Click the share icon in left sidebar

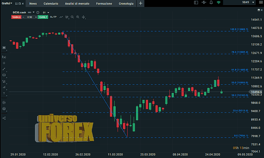point(4,118)
